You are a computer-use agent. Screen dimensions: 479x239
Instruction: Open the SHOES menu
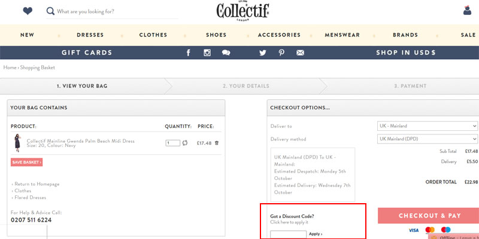216,35
